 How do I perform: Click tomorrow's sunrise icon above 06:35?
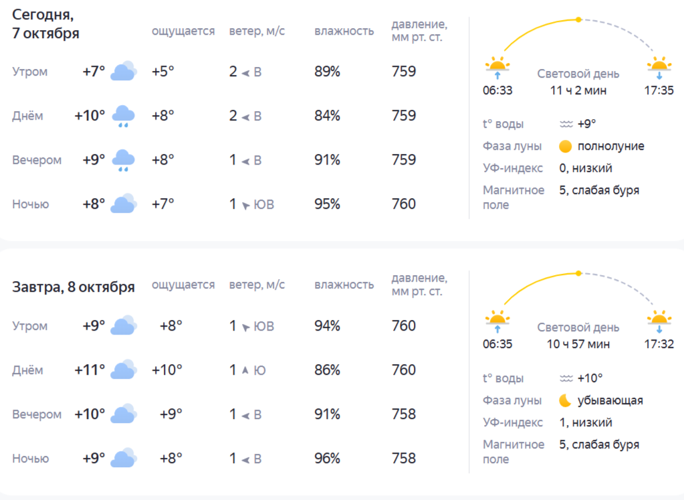[x=497, y=320]
